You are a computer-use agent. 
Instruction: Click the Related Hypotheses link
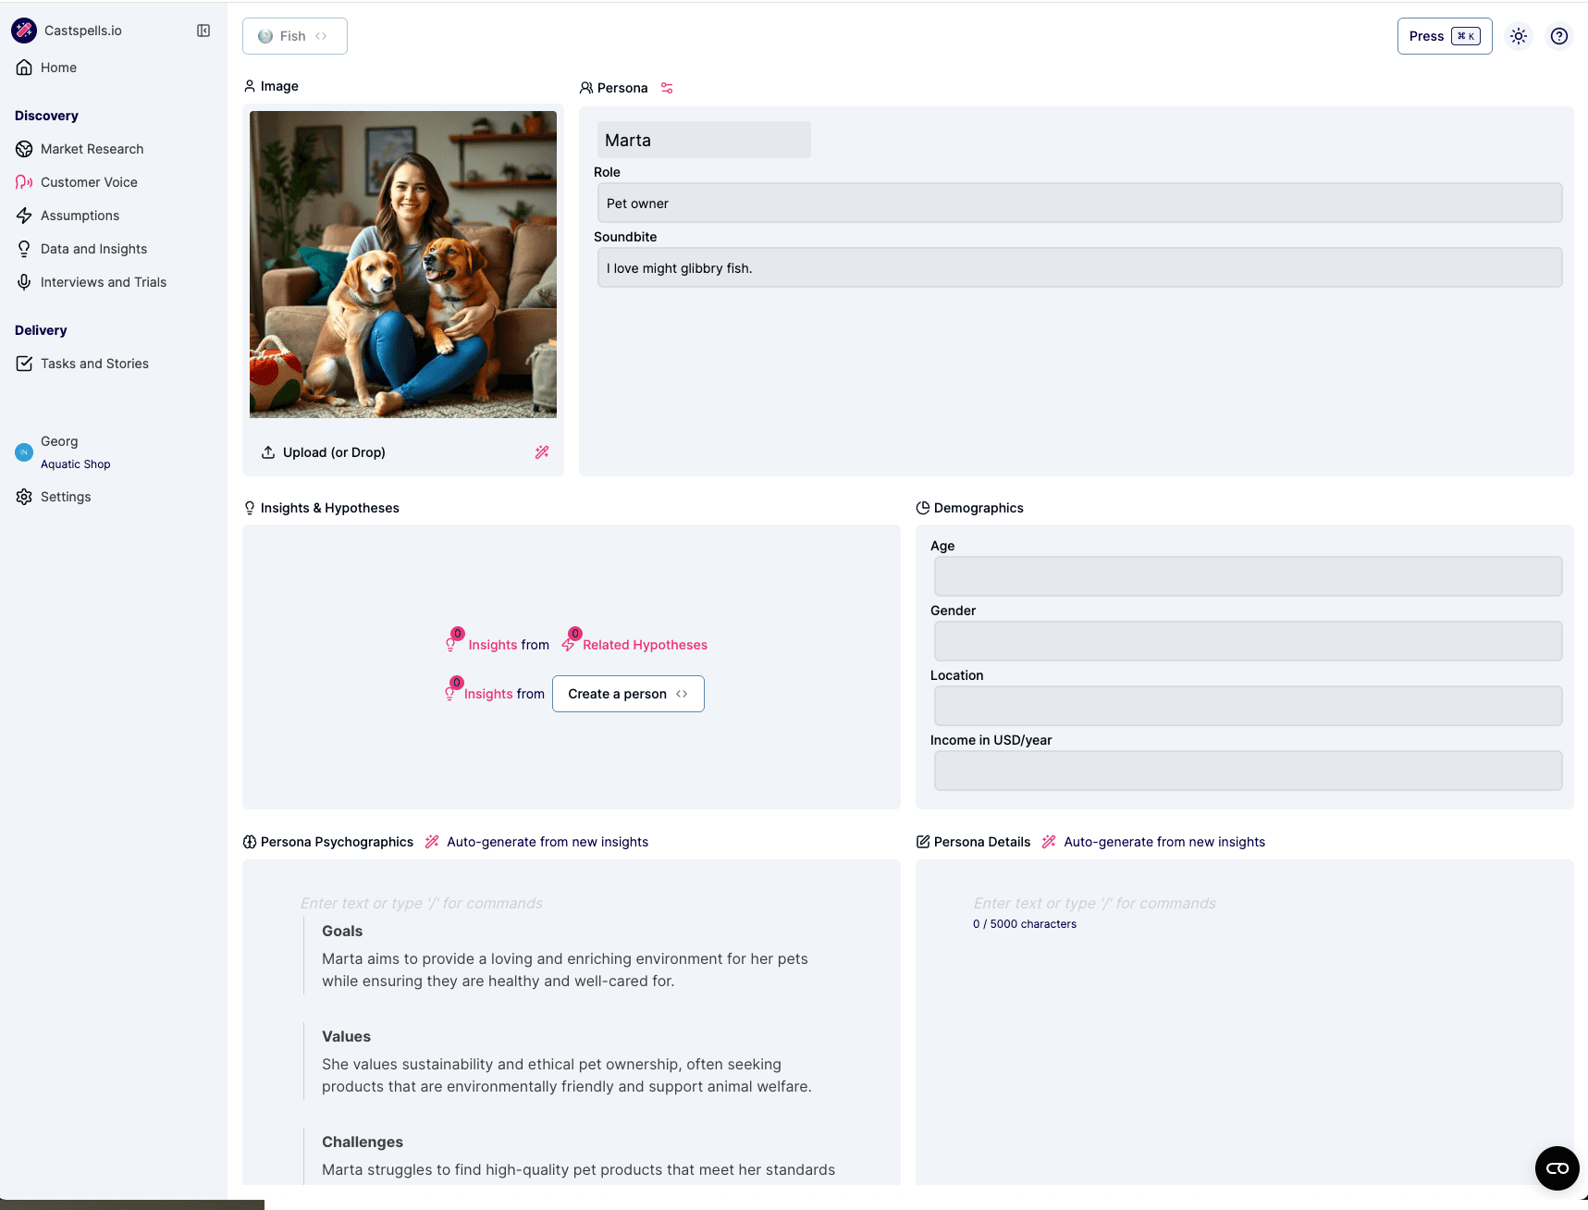pyautogui.click(x=645, y=645)
